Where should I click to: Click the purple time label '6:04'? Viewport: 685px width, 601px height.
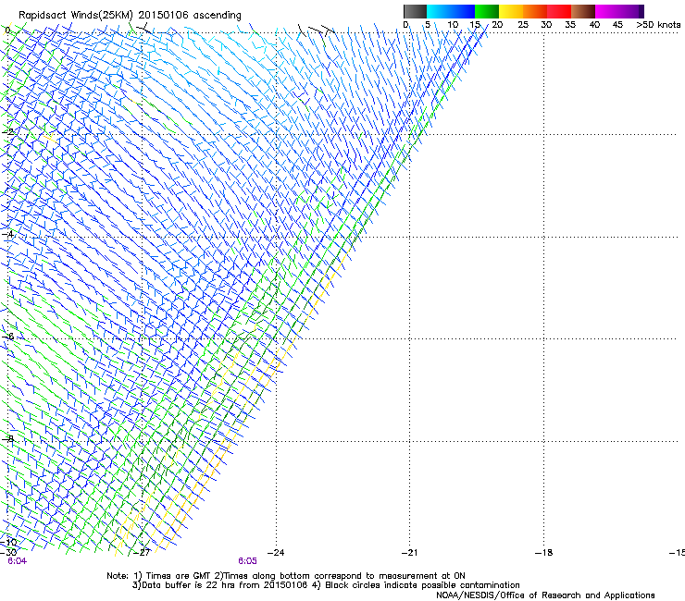17,561
